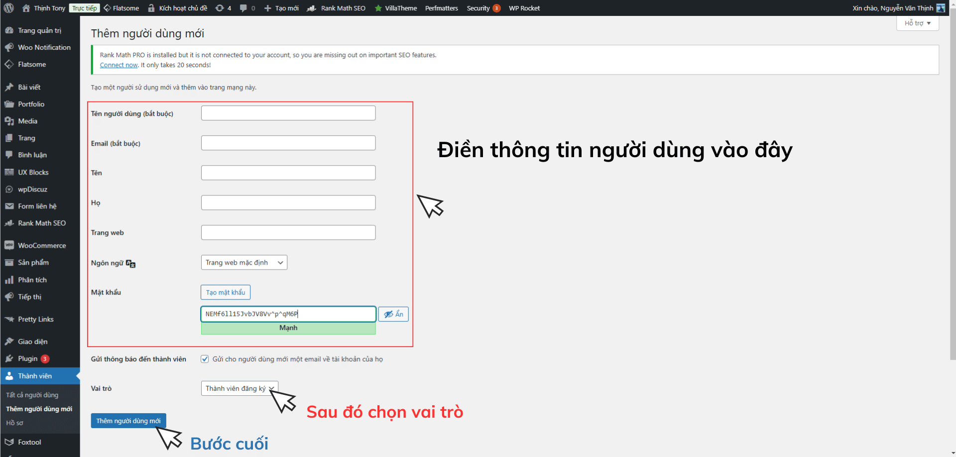Select Tất cả người dùng in sidebar submenu

tap(32, 394)
